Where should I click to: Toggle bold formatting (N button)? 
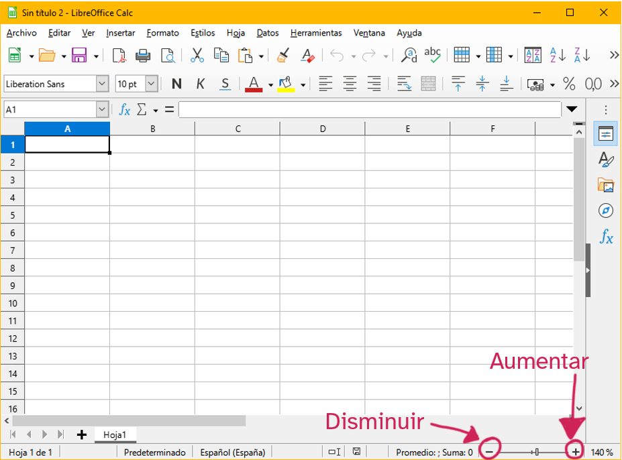pos(176,84)
